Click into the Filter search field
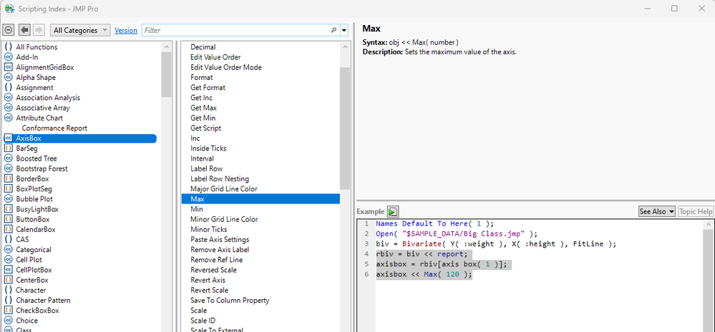715x332 pixels. (236, 31)
